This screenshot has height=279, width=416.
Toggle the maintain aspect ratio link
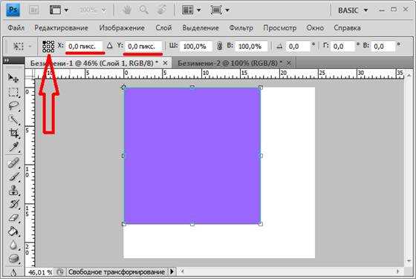(x=219, y=46)
